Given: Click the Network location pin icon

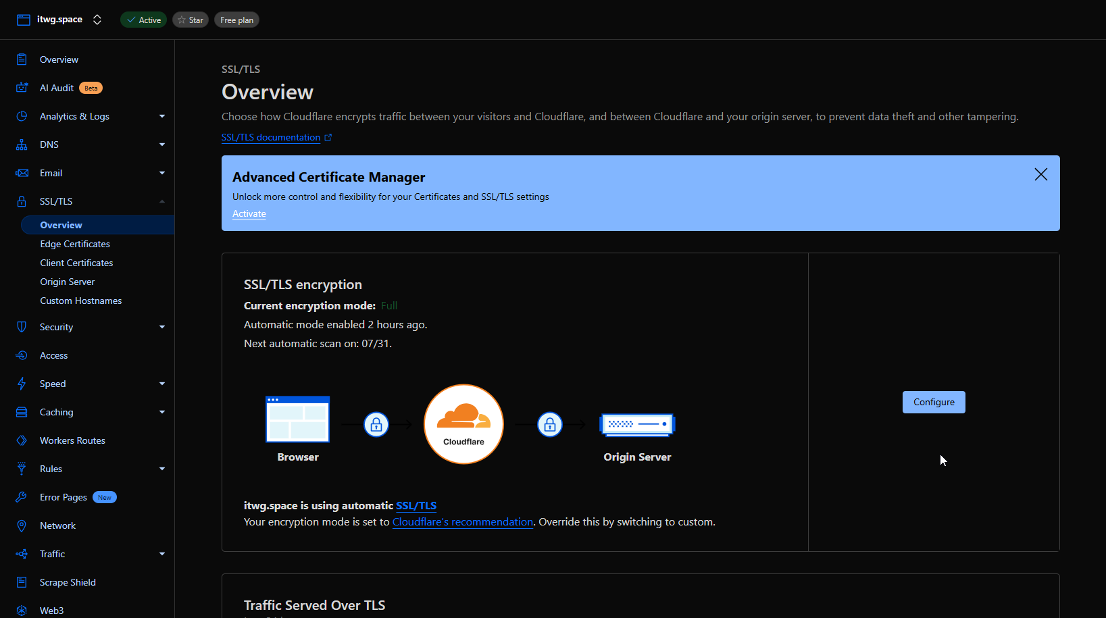Looking at the screenshot, I should pos(22,525).
